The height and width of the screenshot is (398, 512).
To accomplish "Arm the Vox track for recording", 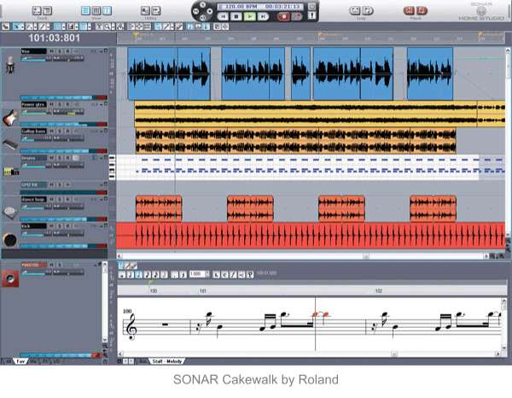I will click(67, 51).
